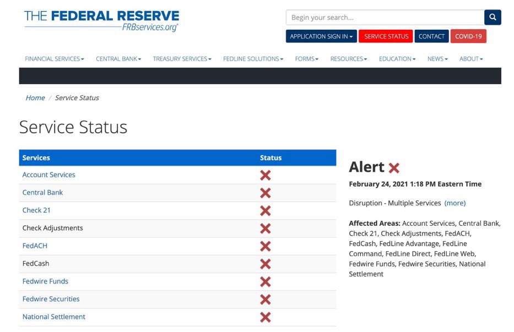Click the Services column header

coord(36,157)
